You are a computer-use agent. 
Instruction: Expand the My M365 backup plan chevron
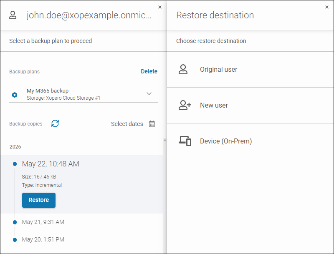coord(149,93)
